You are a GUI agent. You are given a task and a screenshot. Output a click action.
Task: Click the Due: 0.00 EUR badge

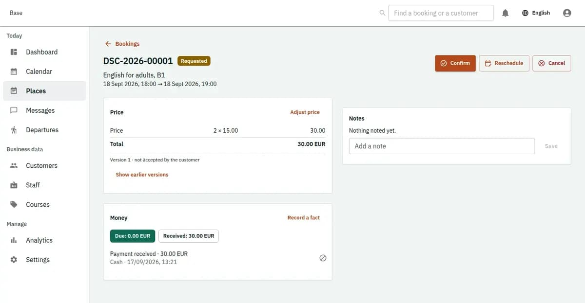coord(133,236)
